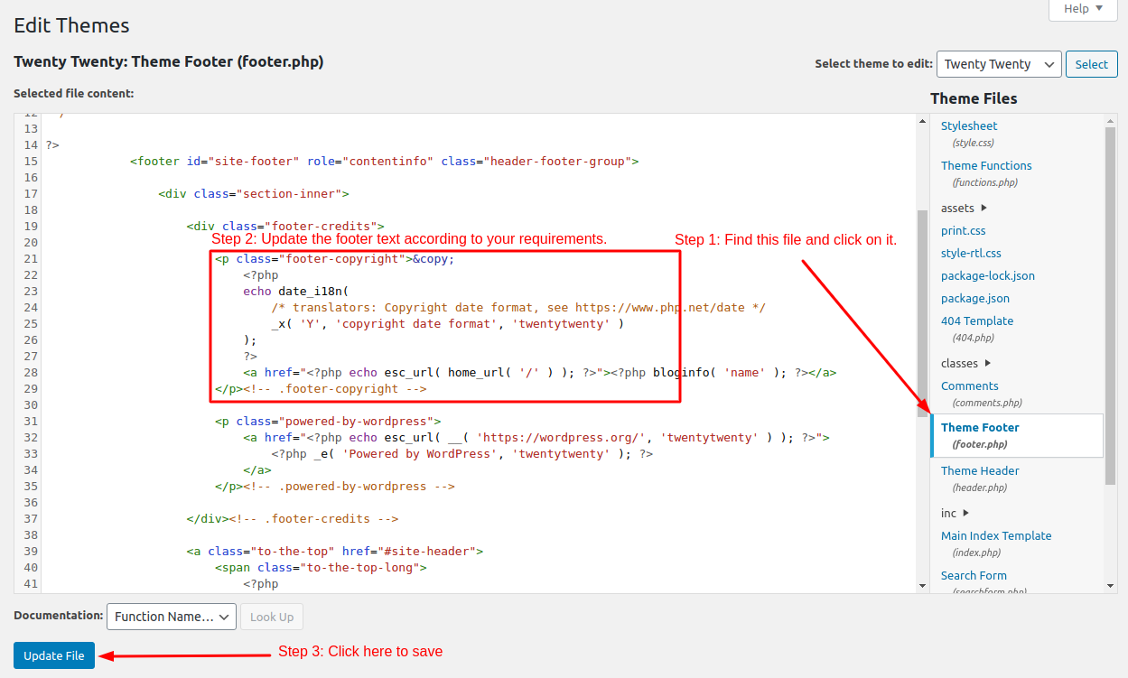Screen dimensions: 1128x678
Task: Expand the classes folder
Action: click(966, 364)
